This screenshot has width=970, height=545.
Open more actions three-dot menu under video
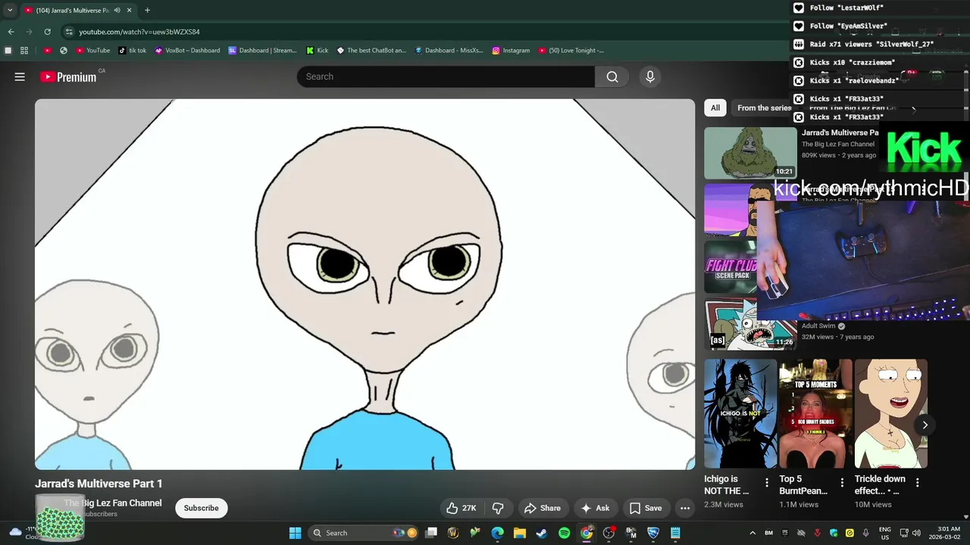pyautogui.click(x=685, y=508)
